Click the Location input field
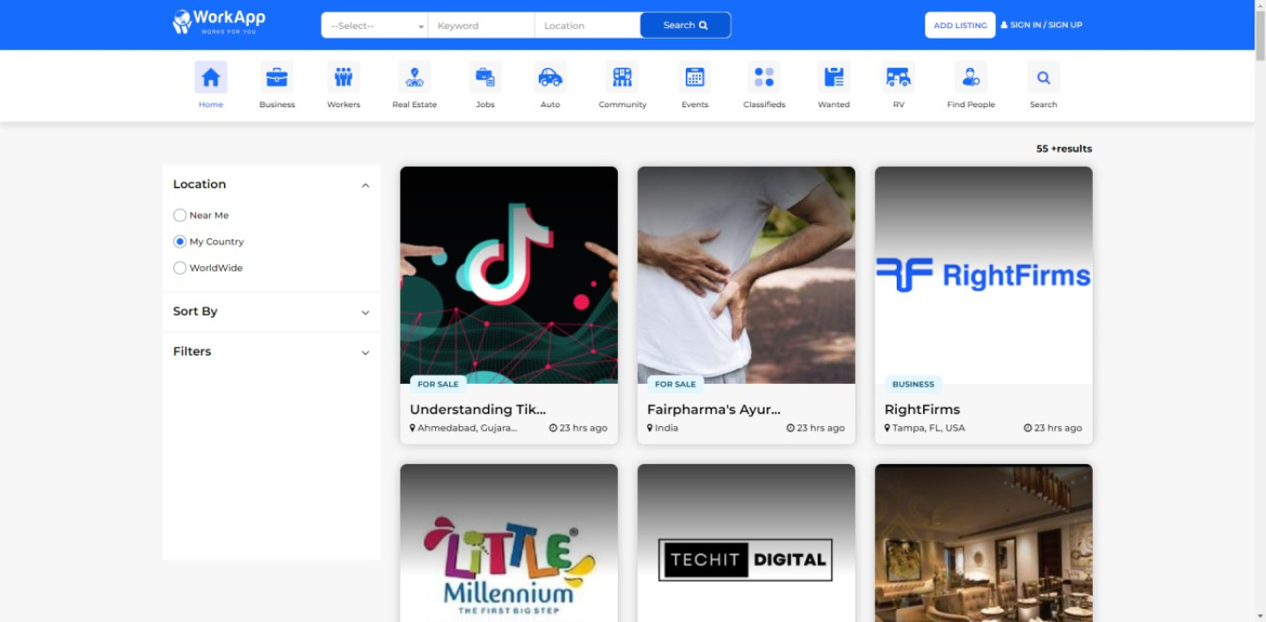The height and width of the screenshot is (622, 1266). pyautogui.click(x=587, y=25)
